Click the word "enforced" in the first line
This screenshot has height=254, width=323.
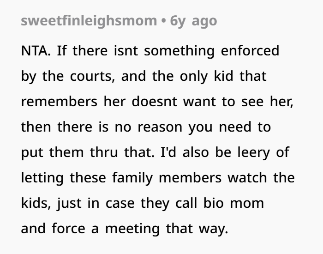(251, 50)
